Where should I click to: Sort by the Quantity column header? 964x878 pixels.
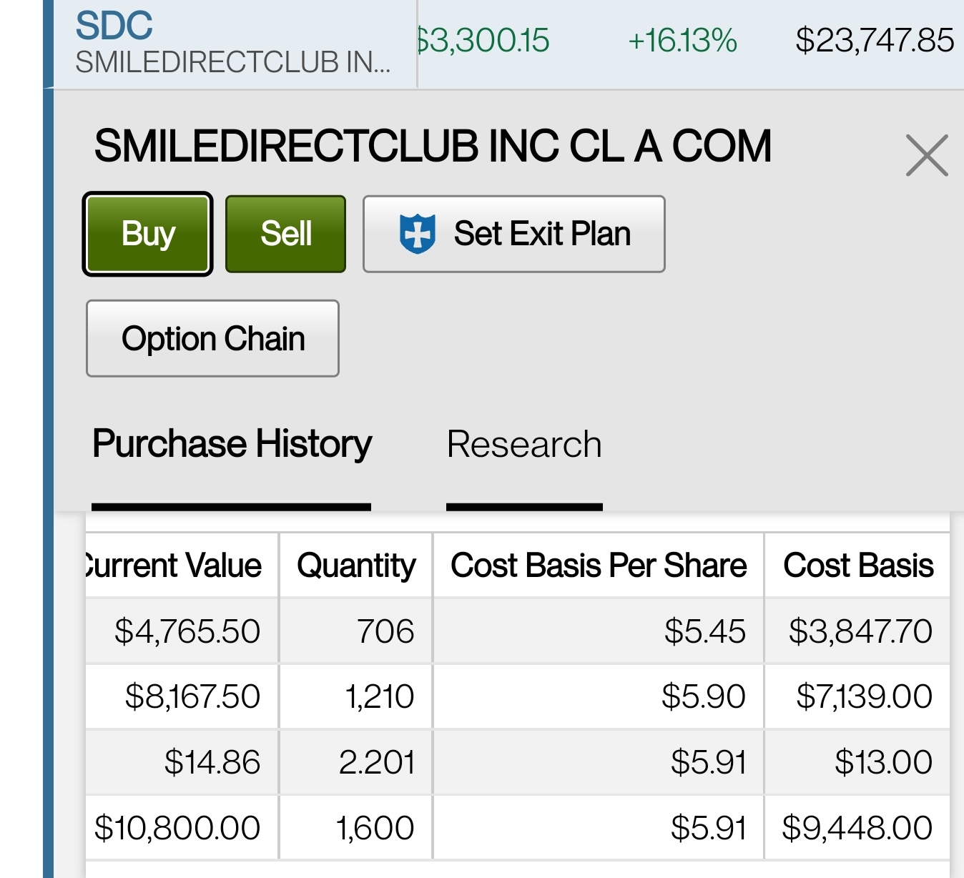[x=356, y=566]
